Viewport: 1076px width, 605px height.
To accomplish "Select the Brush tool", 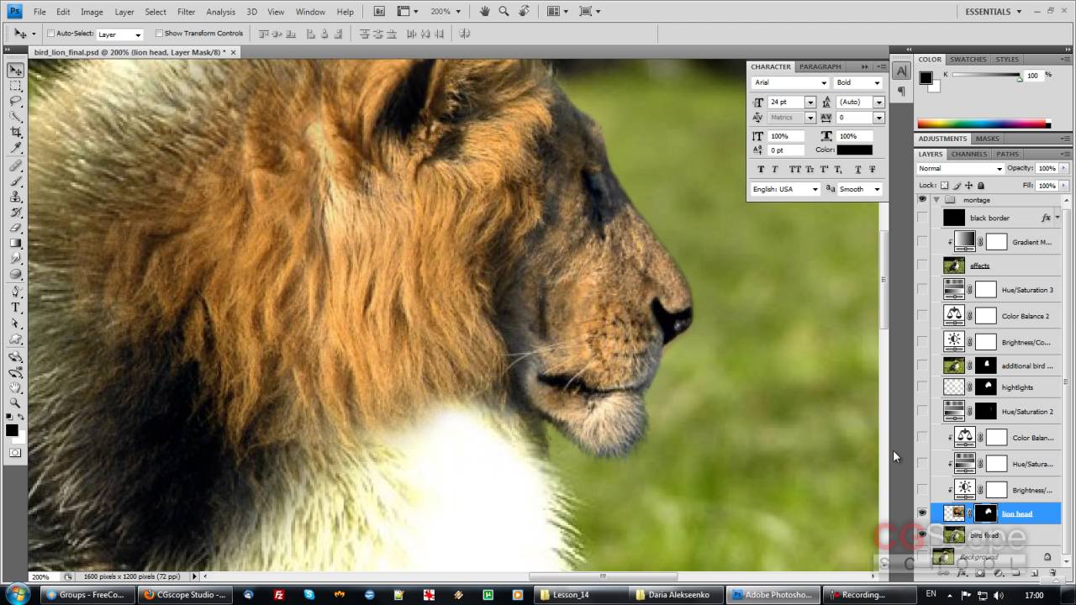I will 16,181.
